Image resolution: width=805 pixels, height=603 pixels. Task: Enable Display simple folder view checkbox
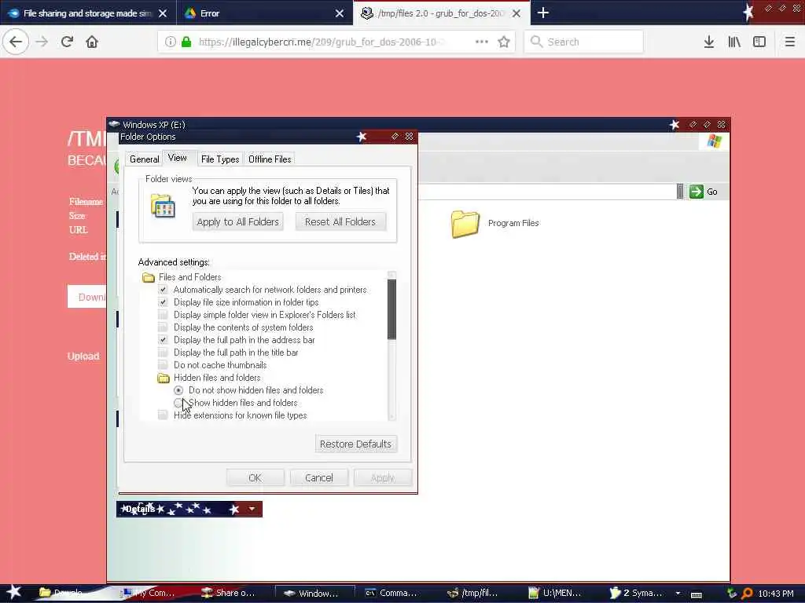click(163, 315)
